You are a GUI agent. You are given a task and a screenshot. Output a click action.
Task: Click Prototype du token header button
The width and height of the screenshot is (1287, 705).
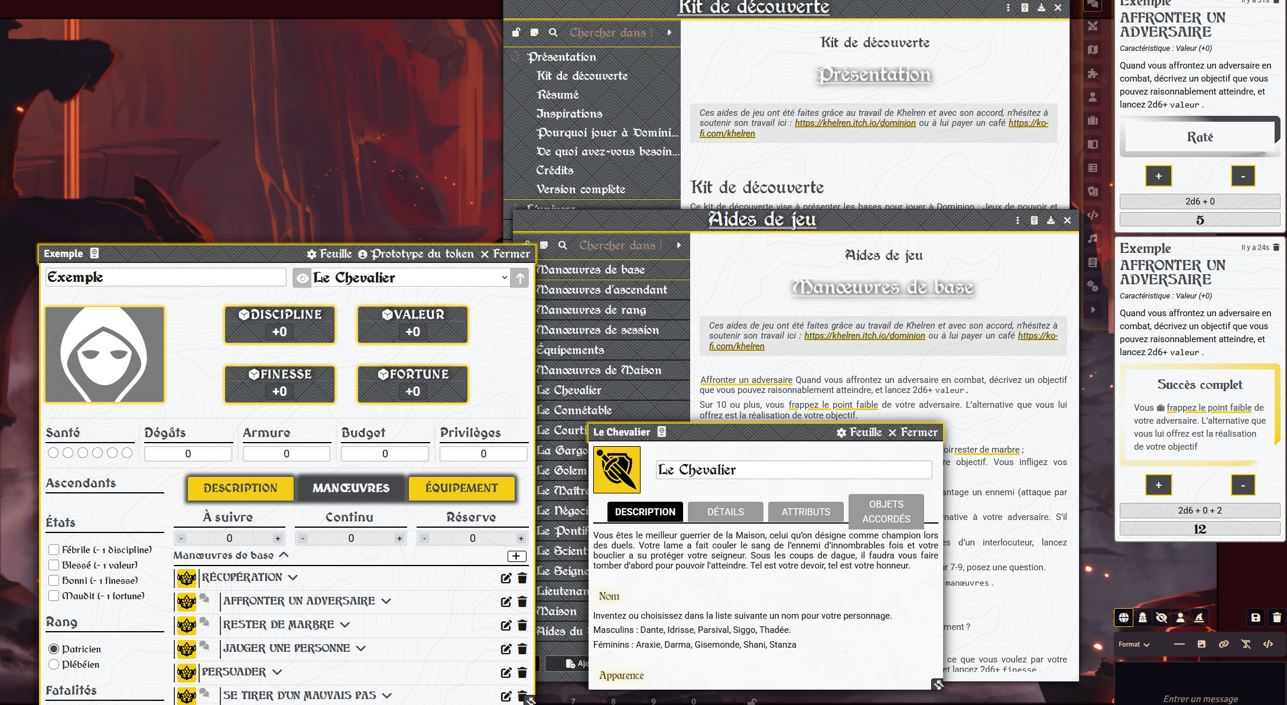pyautogui.click(x=416, y=254)
